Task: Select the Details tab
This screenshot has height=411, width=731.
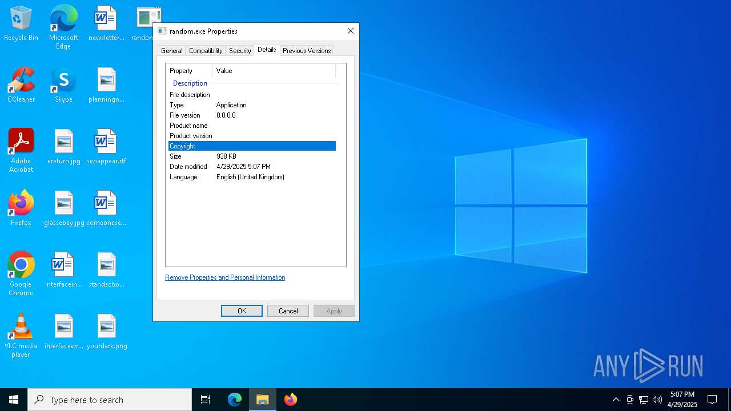Action: pos(267,50)
